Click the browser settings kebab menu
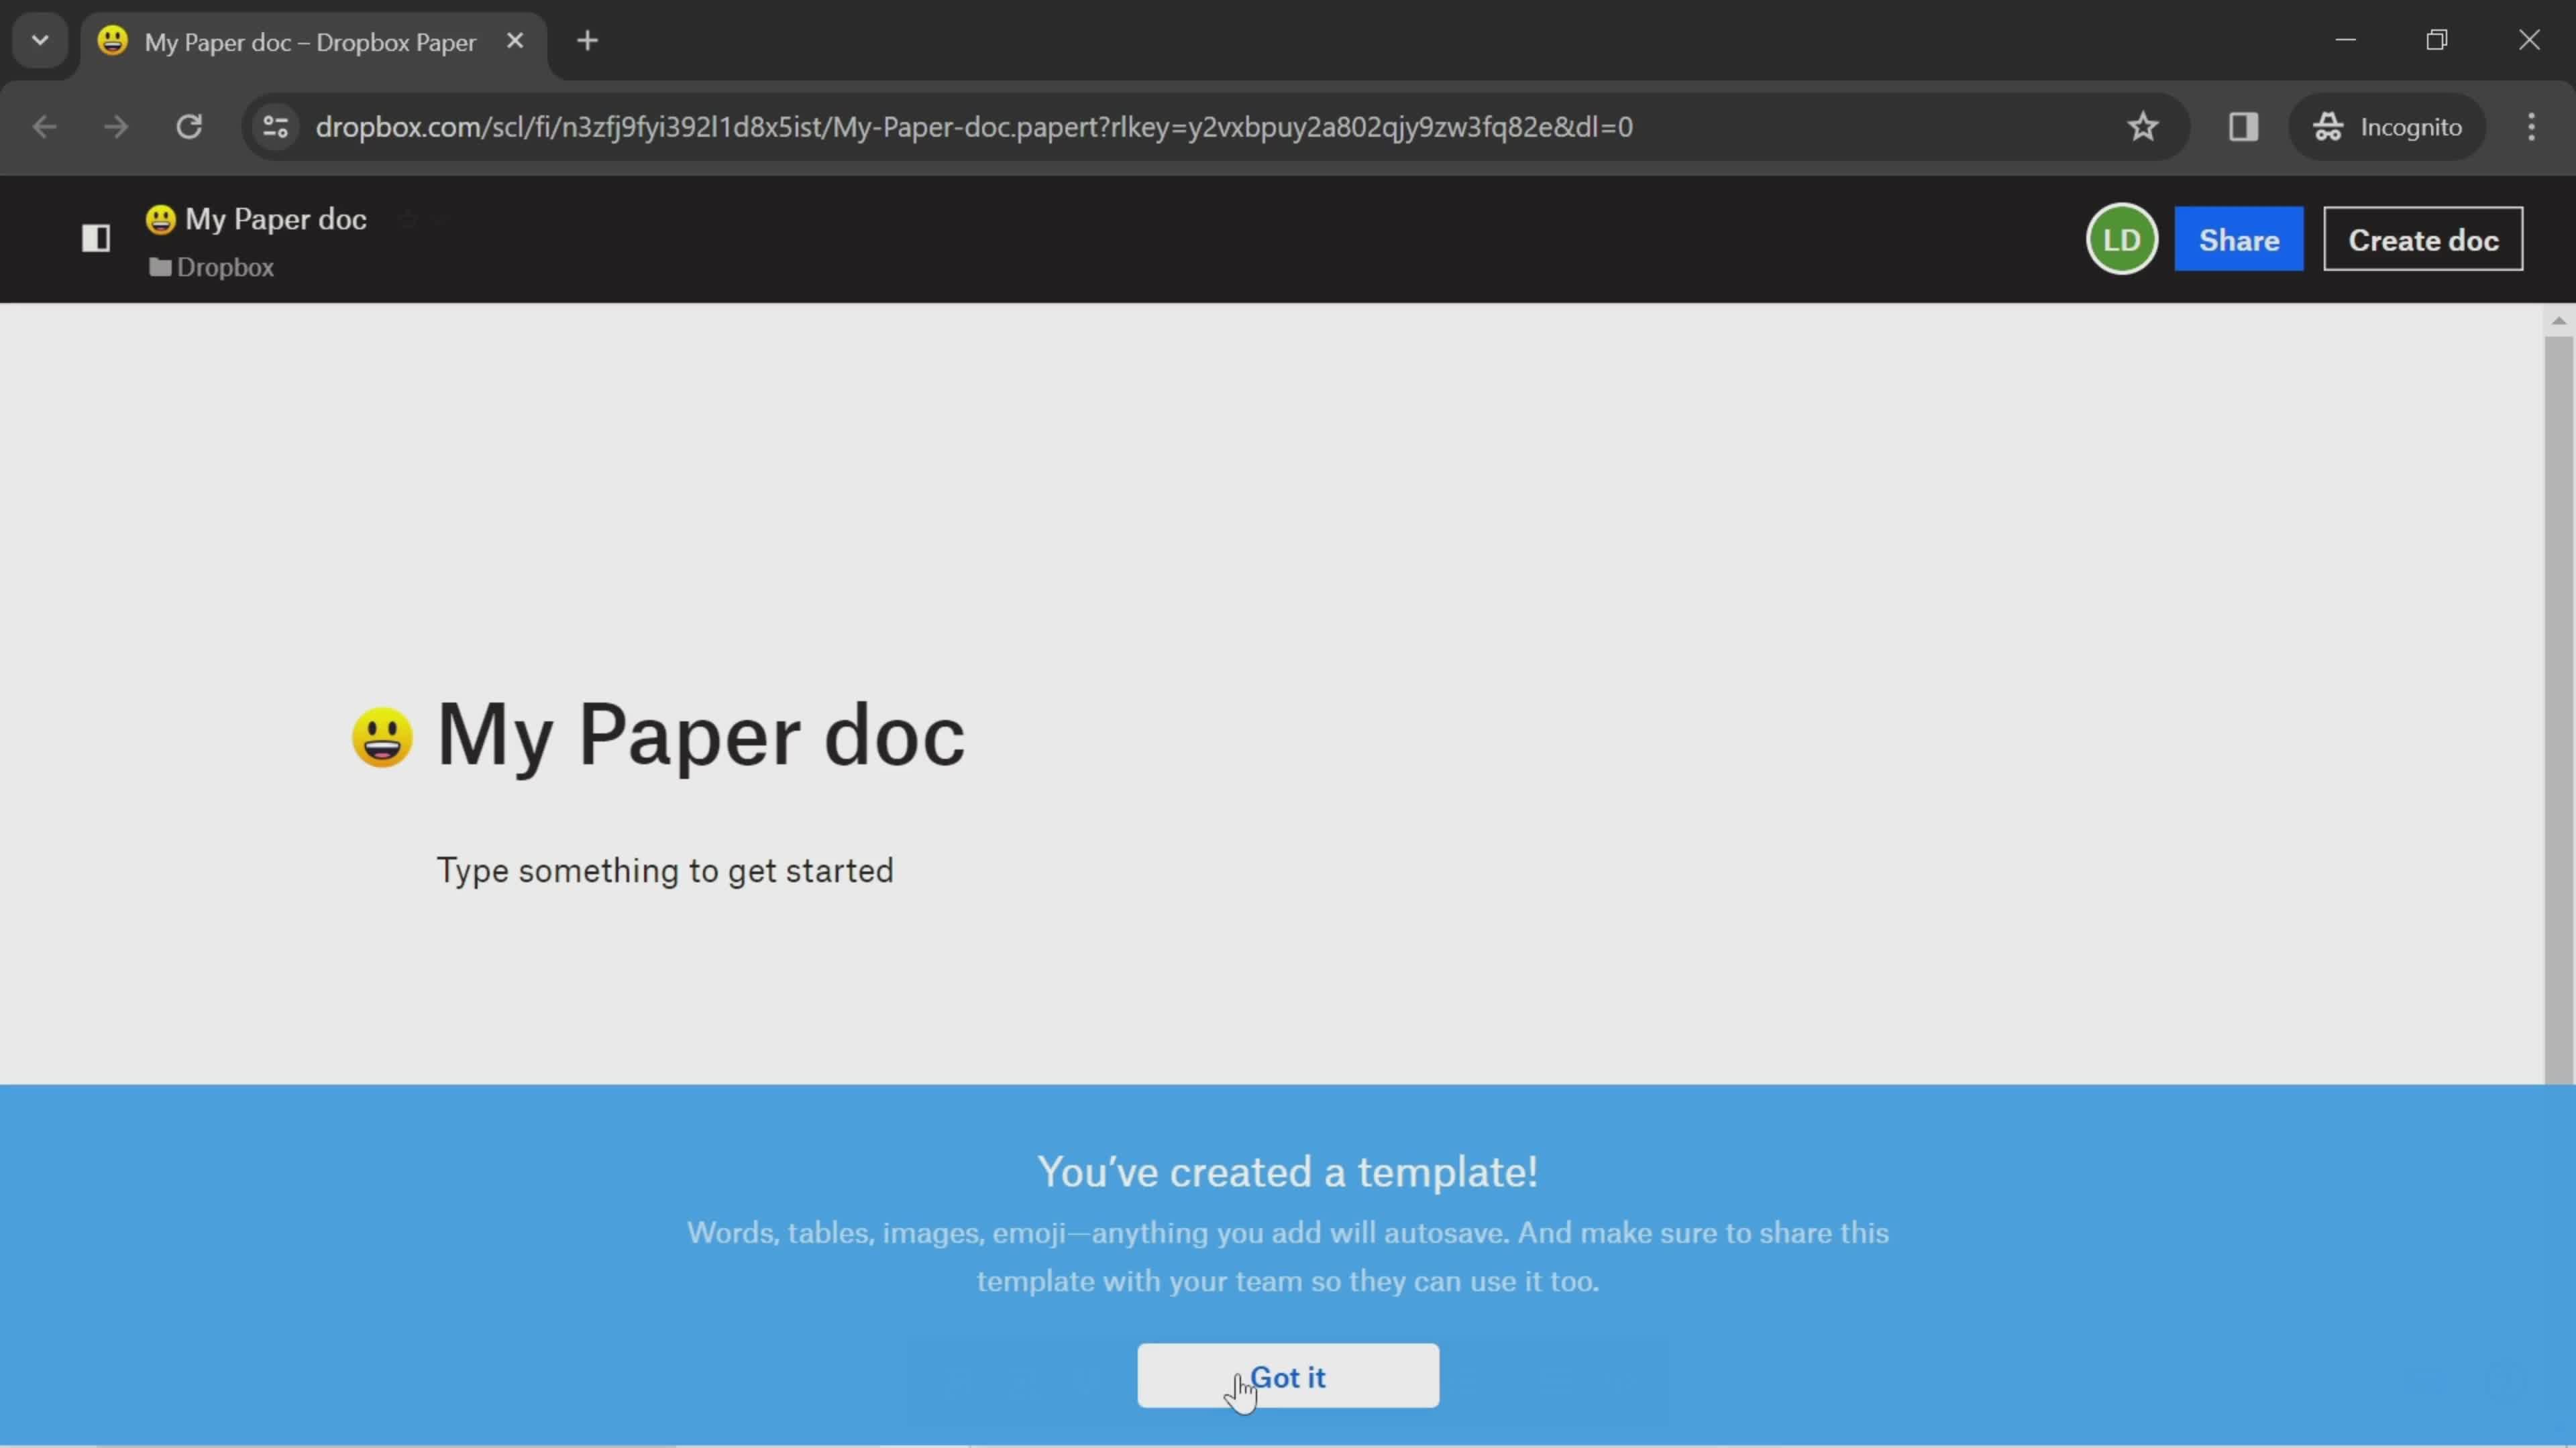The width and height of the screenshot is (2576, 1448). coord(2532,125)
